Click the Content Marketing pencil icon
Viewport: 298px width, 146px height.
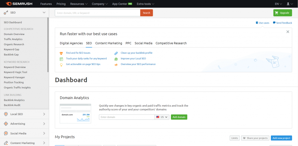(x=6, y=143)
